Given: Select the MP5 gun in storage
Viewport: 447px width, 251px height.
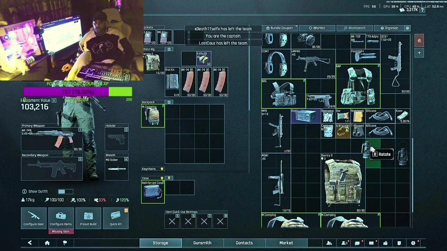Looking at the screenshot, I should point(276,131).
